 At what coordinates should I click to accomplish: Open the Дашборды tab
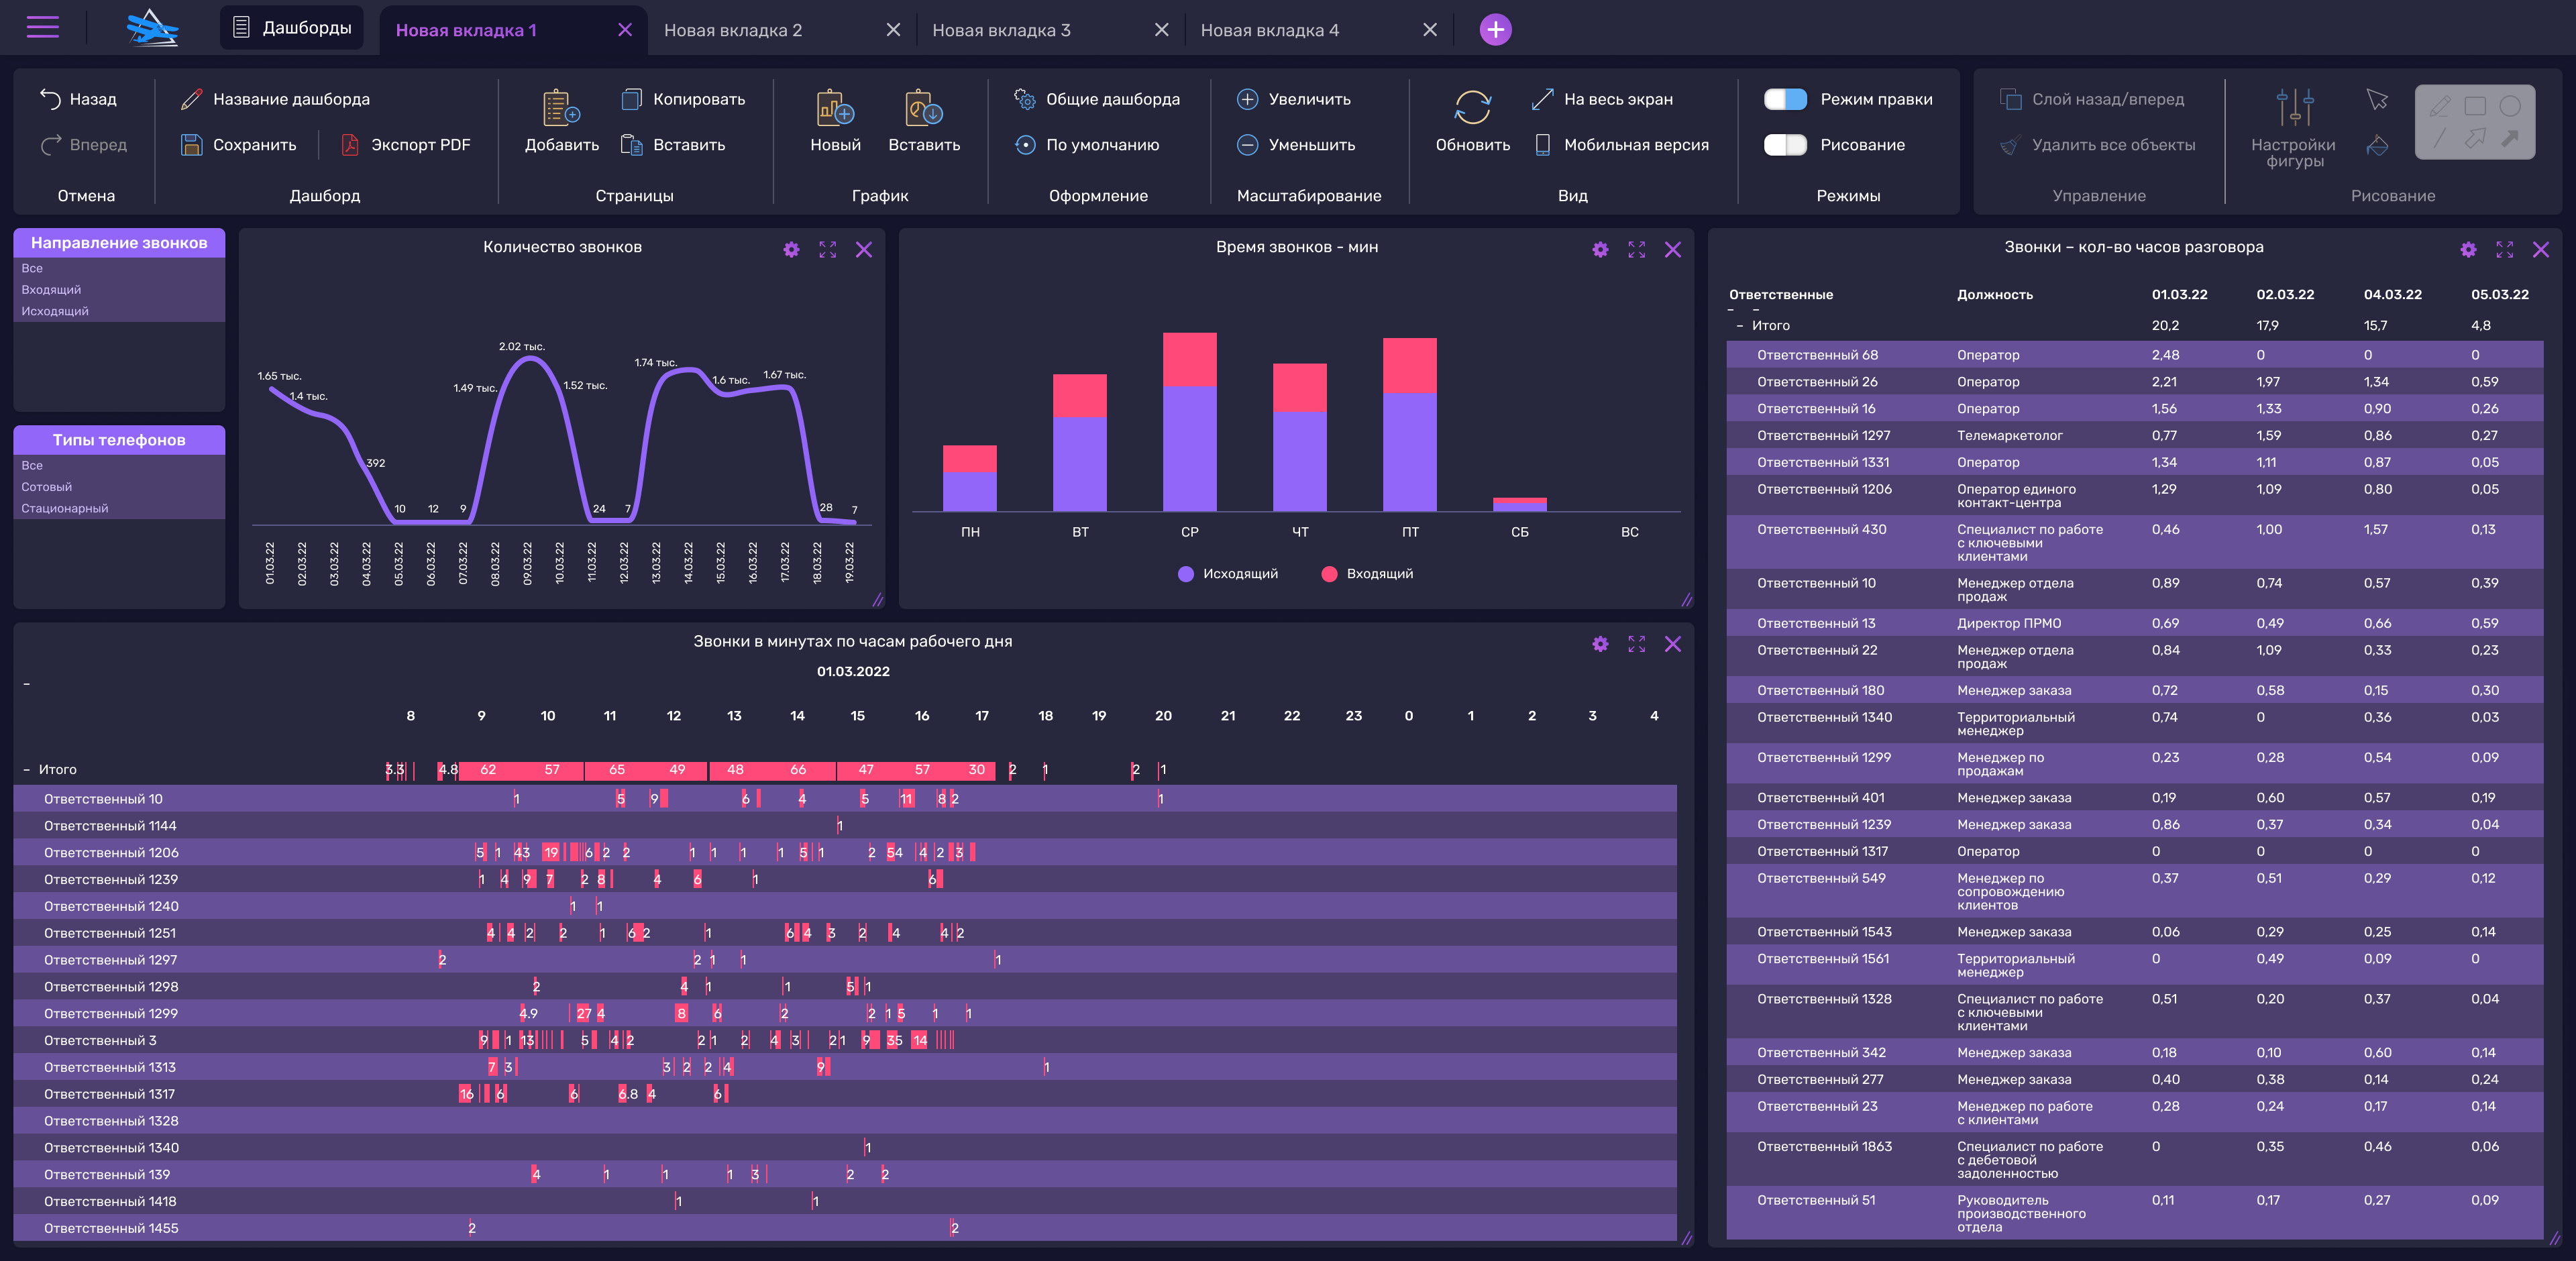tap(292, 28)
